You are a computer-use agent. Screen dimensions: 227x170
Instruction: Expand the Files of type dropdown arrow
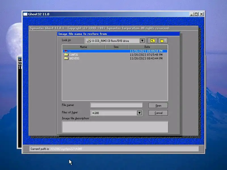tap(139, 113)
